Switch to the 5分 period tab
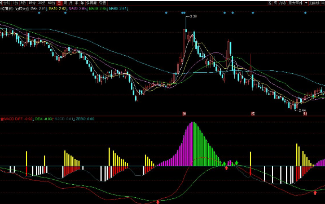The width and height of the screenshot is (325, 204). [x=23, y=3]
